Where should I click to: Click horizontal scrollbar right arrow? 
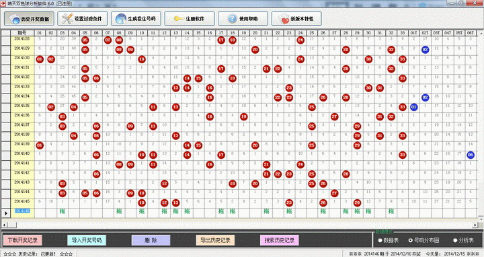tap(475, 225)
